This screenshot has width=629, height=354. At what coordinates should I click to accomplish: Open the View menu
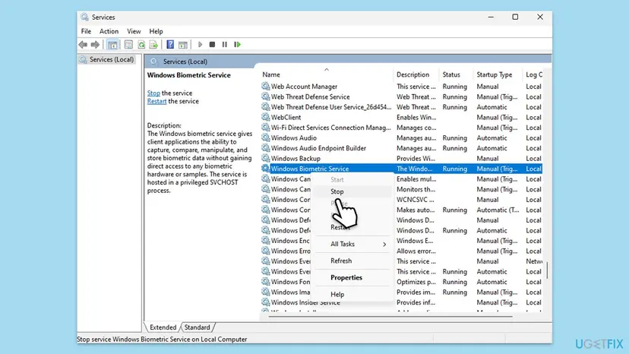coord(134,31)
